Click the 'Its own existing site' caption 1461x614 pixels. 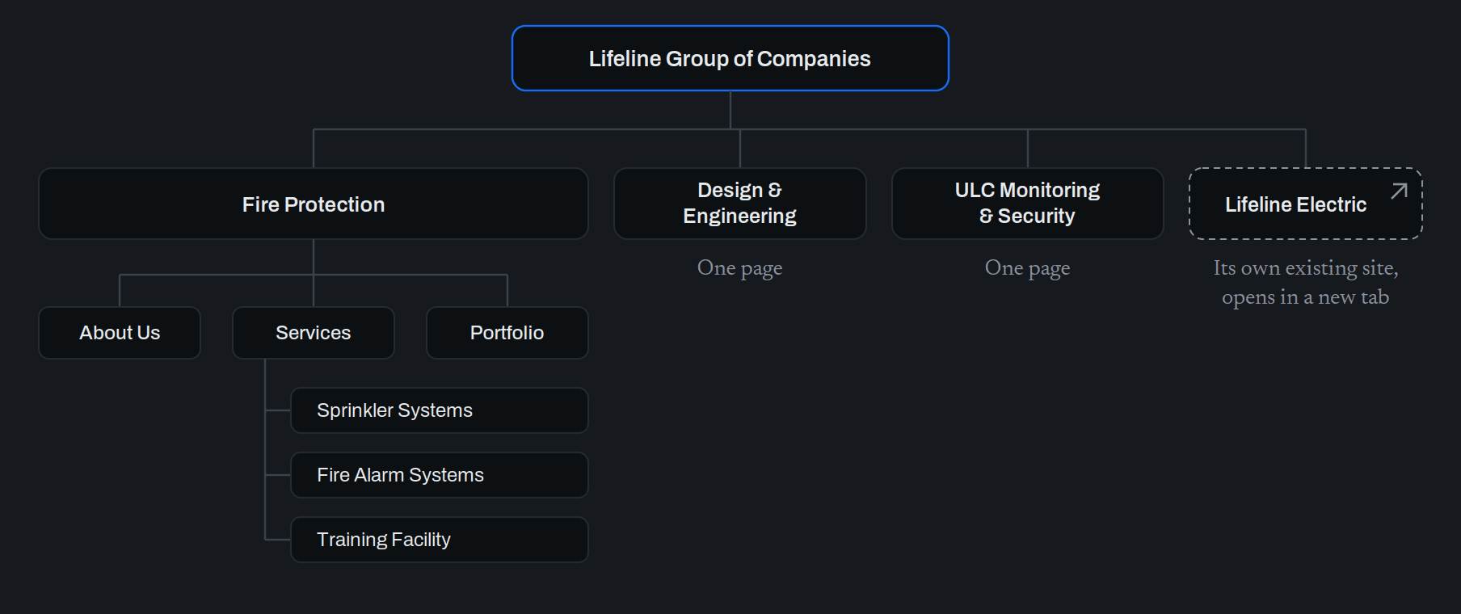[x=1306, y=283]
